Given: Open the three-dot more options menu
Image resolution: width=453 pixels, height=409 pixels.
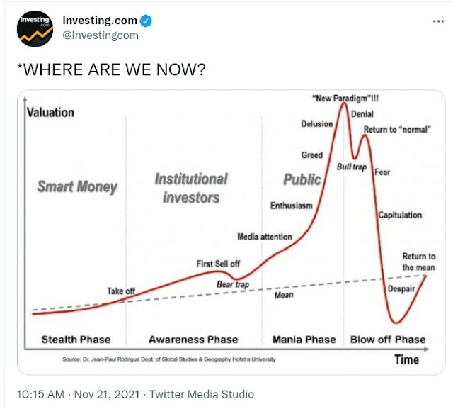Looking at the screenshot, I should coord(438,21).
